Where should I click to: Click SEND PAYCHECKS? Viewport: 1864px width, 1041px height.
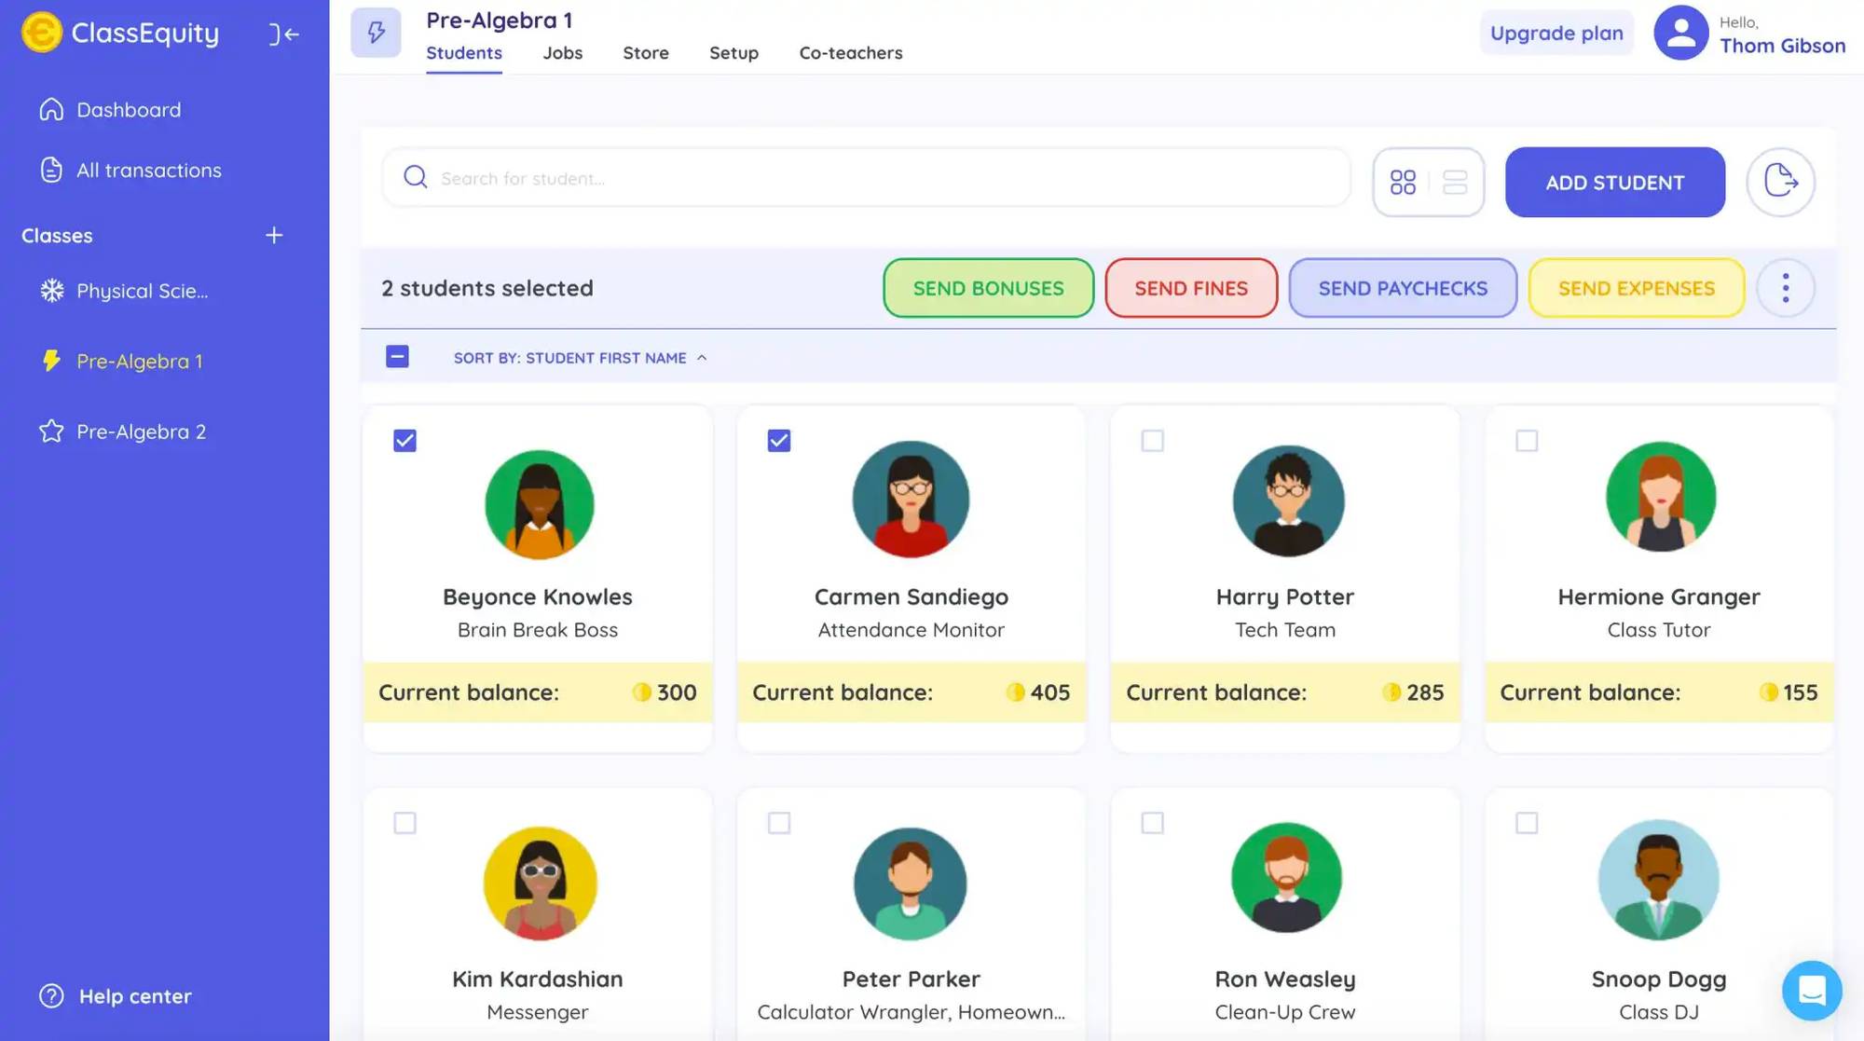pyautogui.click(x=1403, y=288)
